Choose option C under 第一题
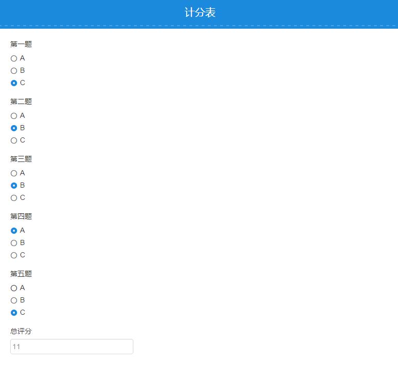398x386 pixels. [14, 83]
